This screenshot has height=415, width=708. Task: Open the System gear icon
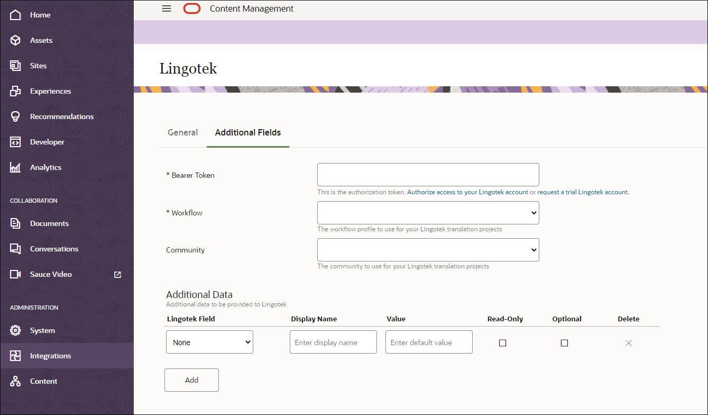point(15,330)
